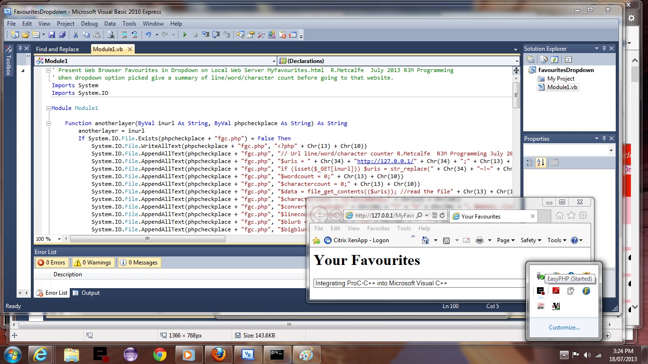648x364 pixels.
Task: Click the New Project toolbar icon
Action: [x=14, y=35]
